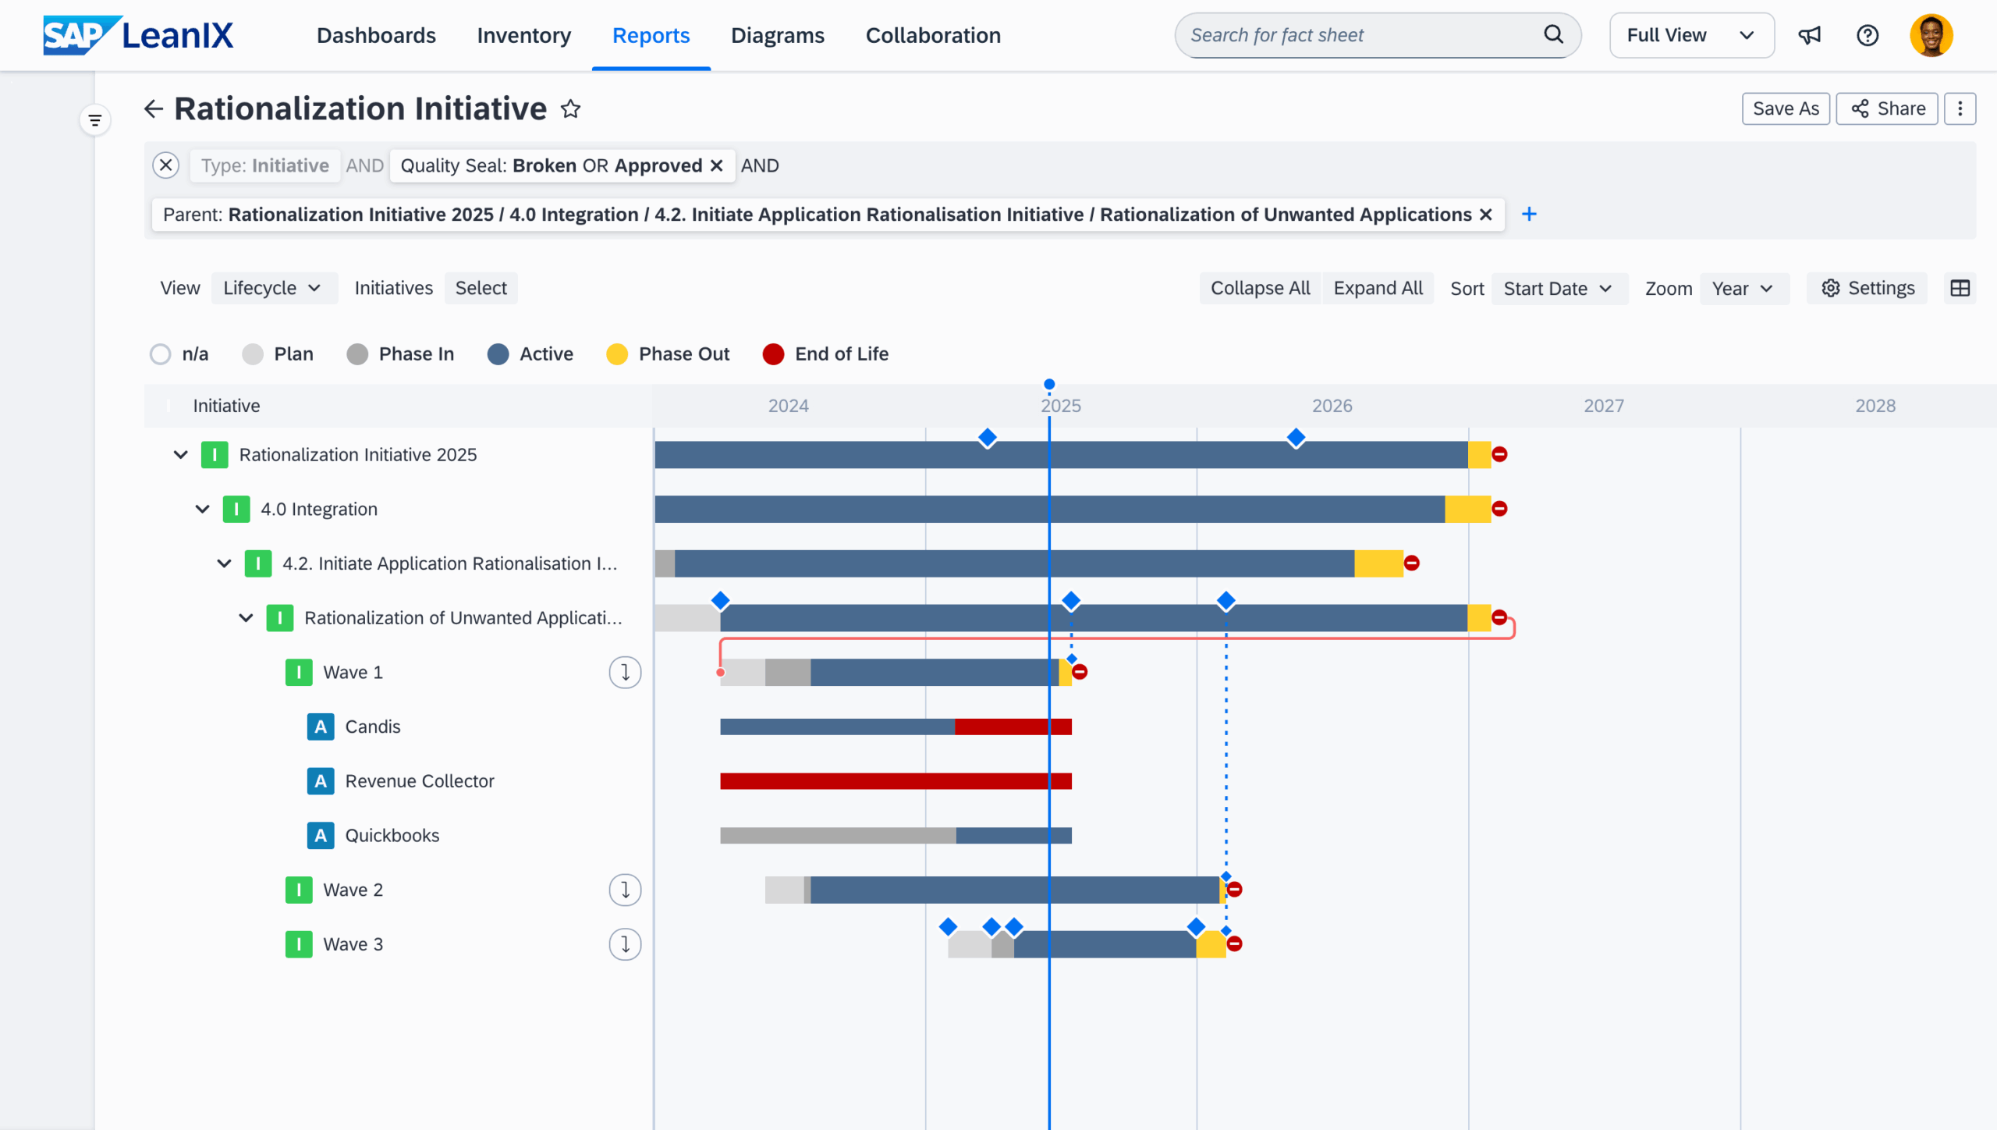Click Rationalization Initiative 2025 end-of-life marker
Screen dimensions: 1997x1130
pyautogui.click(x=1499, y=454)
